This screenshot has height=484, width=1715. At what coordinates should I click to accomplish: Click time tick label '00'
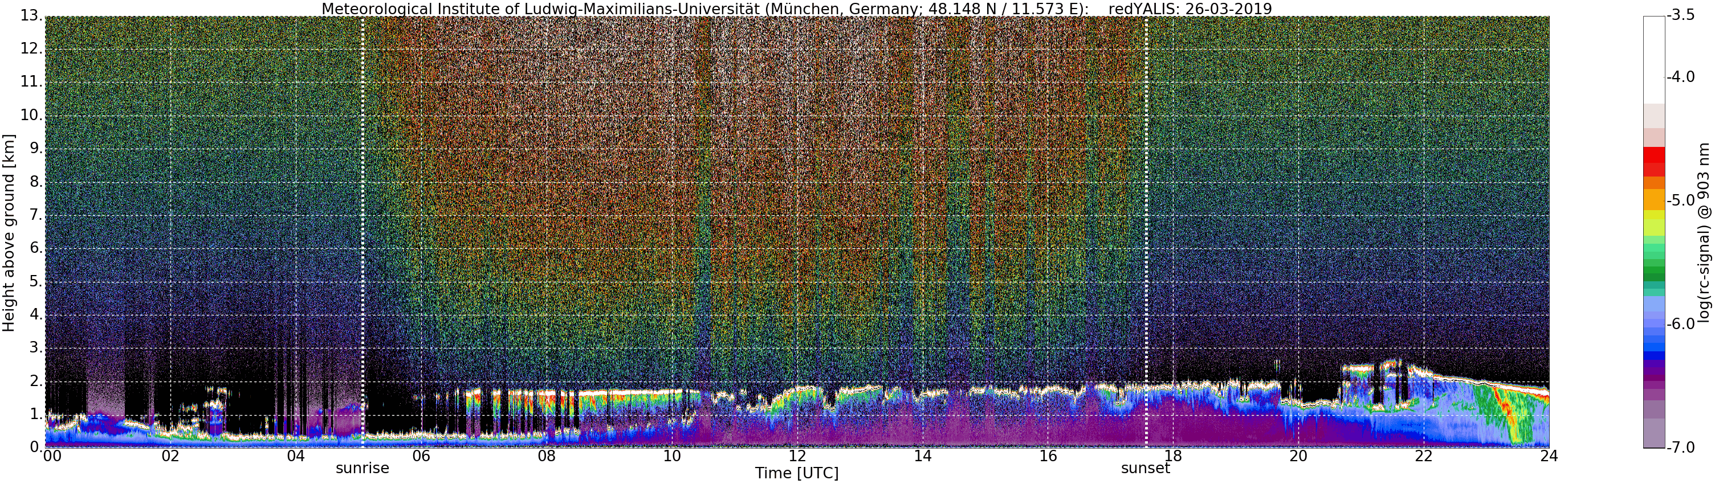click(x=51, y=456)
